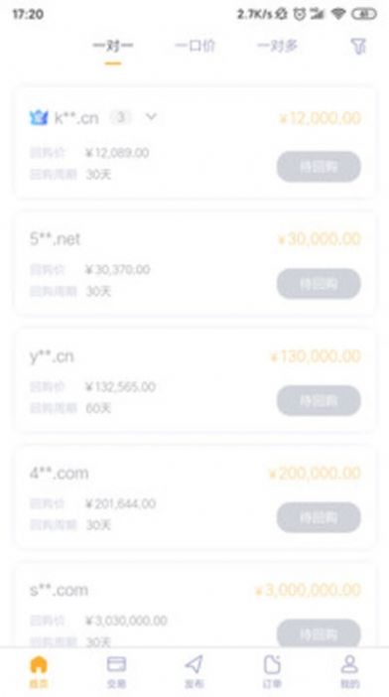Tap the 发布 paper-plane icon
Viewport: 389px width, 697px height.
pos(194,664)
